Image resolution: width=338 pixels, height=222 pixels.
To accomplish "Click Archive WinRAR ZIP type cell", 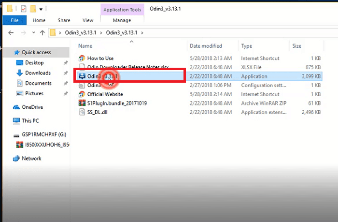I will (264, 103).
